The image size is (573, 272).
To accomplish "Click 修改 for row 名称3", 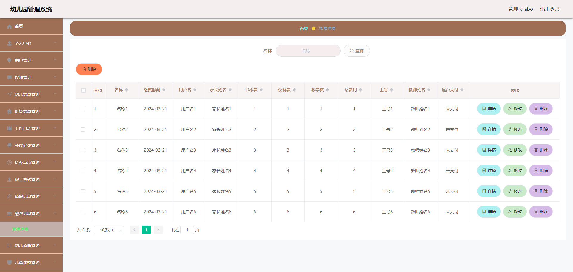I will tap(515, 150).
